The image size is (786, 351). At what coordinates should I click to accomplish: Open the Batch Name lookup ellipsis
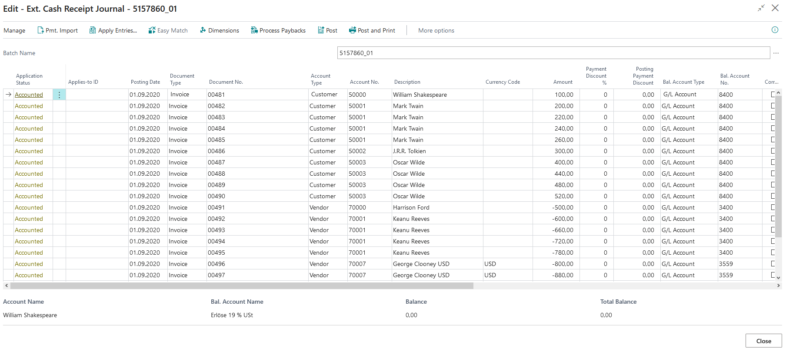click(x=776, y=53)
